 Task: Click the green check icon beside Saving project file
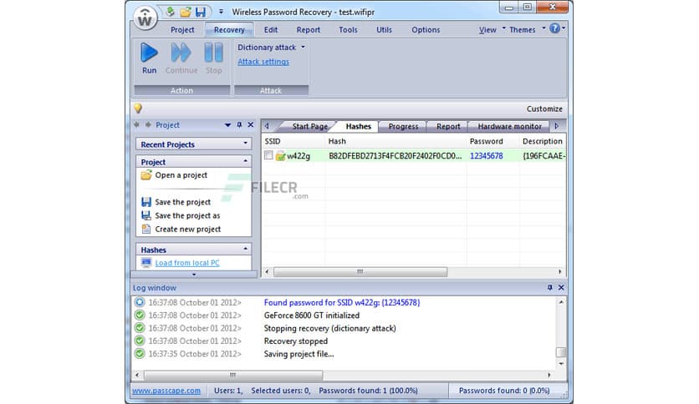[140, 354]
